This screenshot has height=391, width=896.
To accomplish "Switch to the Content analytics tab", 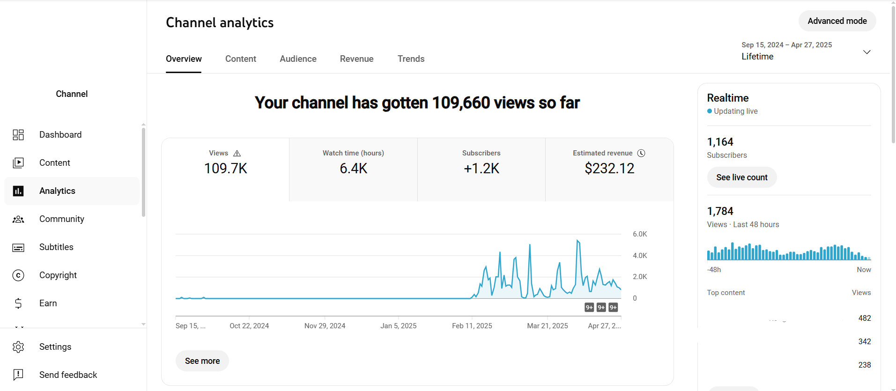I will (x=241, y=59).
